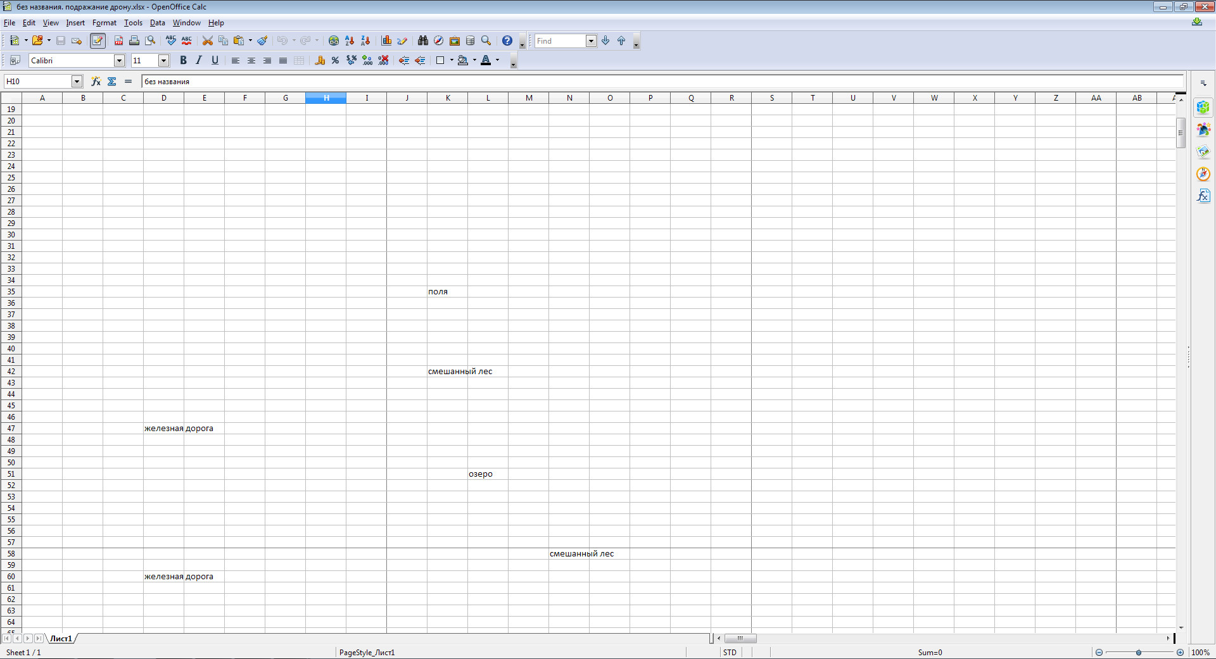
Task: Click Find Next down arrow
Action: (x=605, y=41)
